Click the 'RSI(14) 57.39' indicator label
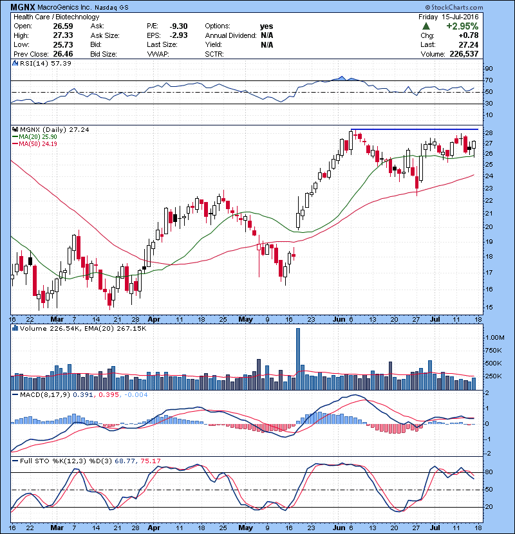515x534 pixels. pos(46,63)
